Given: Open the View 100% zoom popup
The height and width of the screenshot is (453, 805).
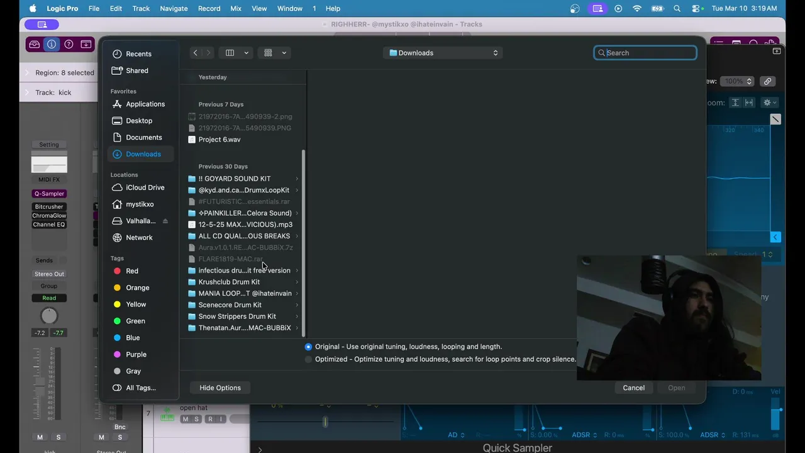Looking at the screenshot, I should pyautogui.click(x=738, y=81).
